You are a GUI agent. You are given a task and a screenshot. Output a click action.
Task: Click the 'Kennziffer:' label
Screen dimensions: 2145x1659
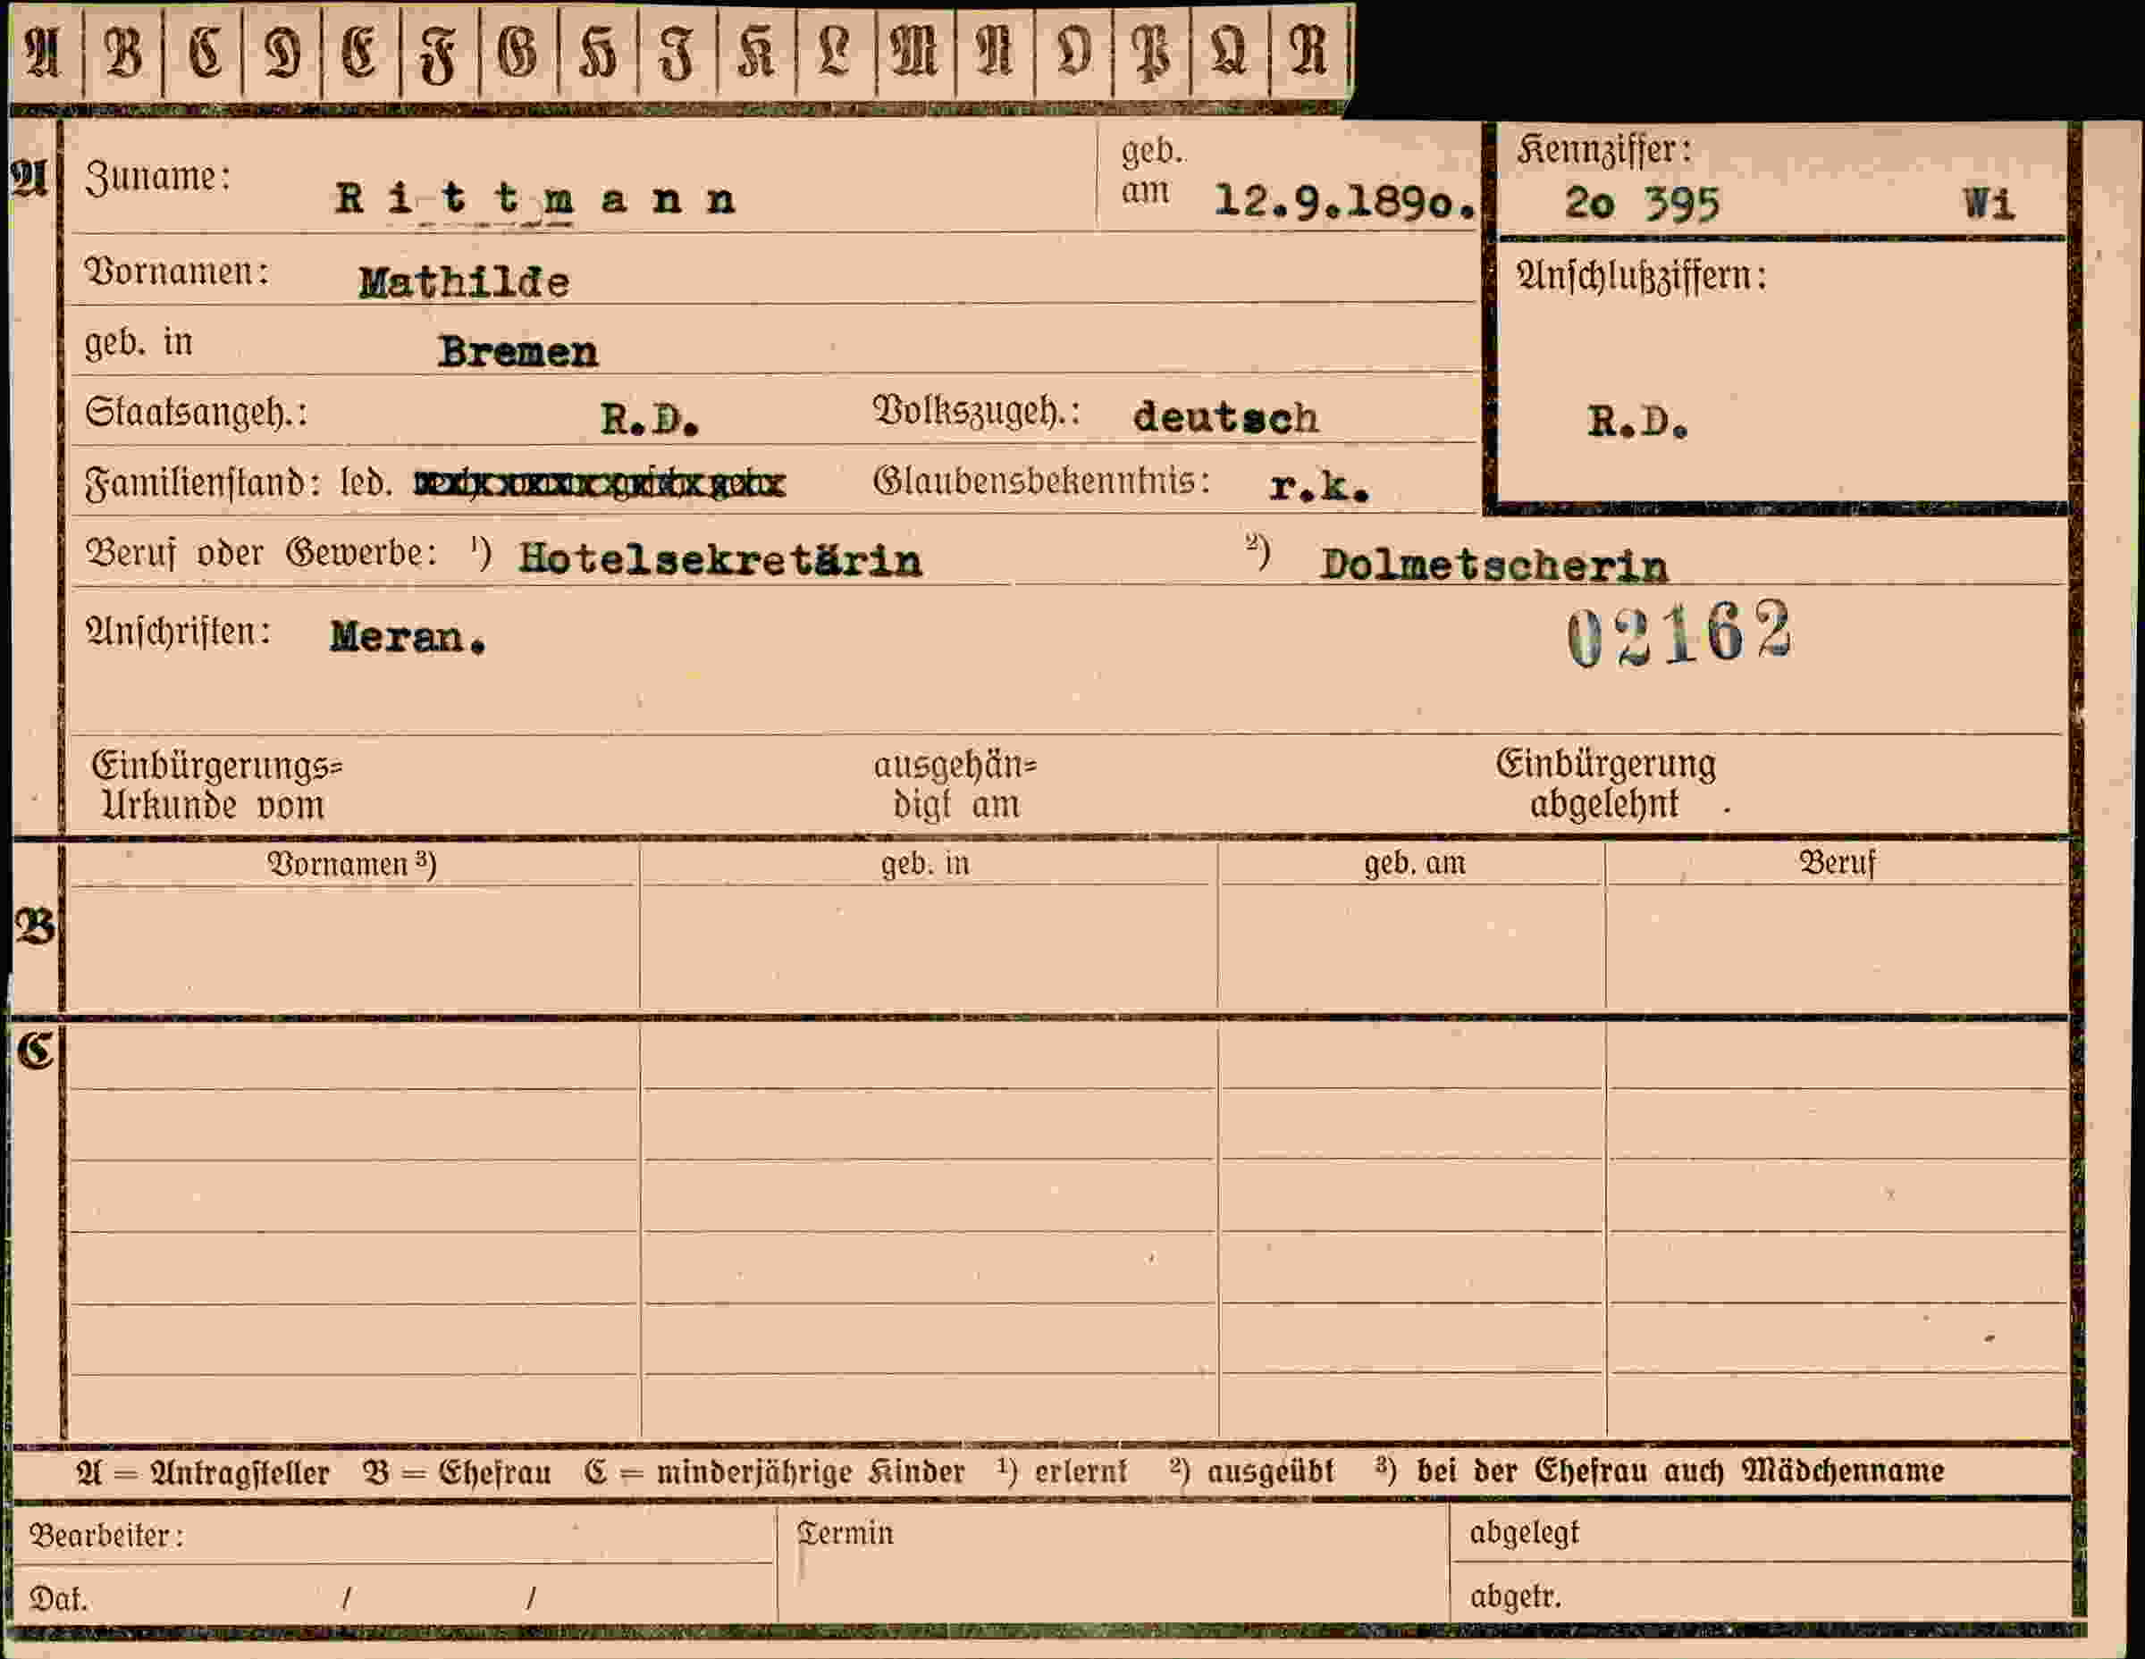1604,150
